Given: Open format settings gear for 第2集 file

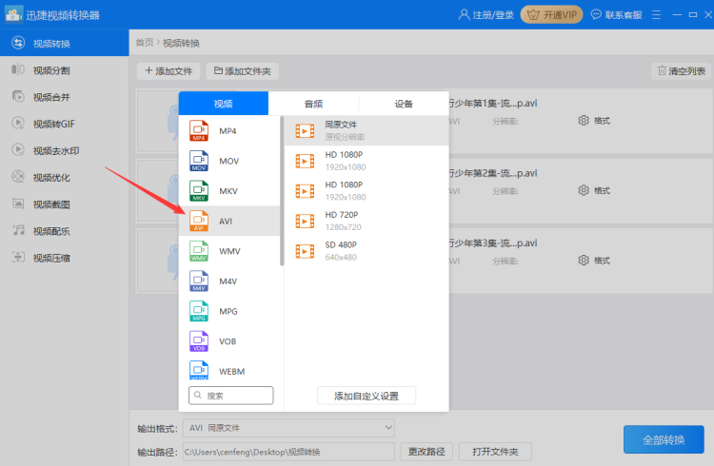Looking at the screenshot, I should [x=584, y=190].
